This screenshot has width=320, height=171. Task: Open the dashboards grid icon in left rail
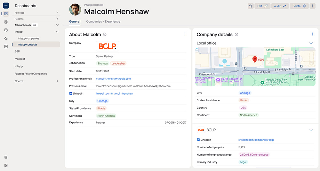click(x=6, y=14)
